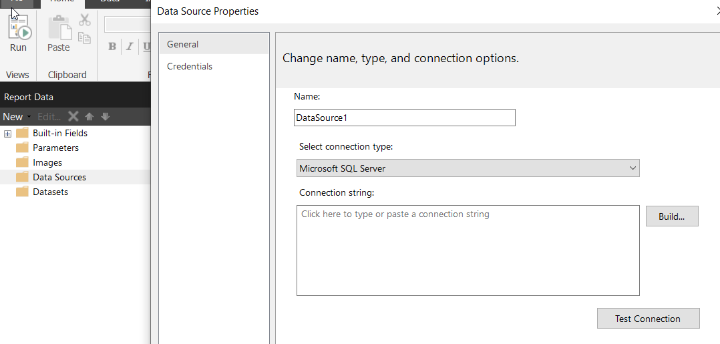Click the Test Connection button

pos(648,319)
